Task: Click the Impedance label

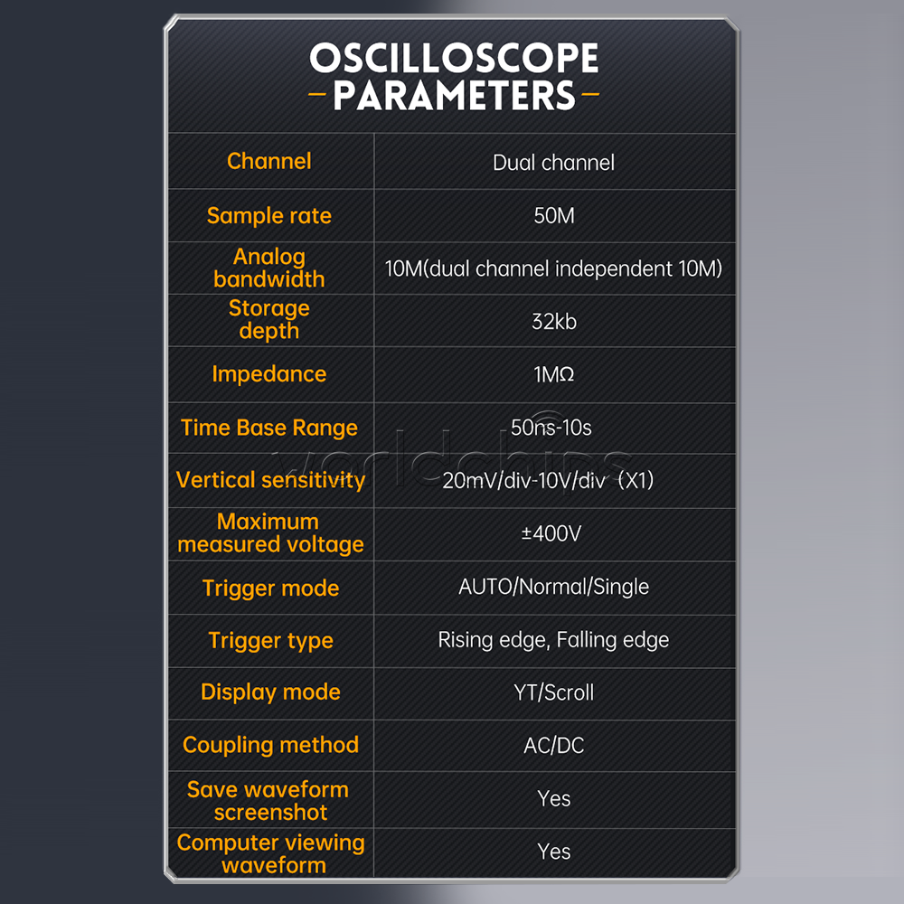Action: click(x=269, y=374)
